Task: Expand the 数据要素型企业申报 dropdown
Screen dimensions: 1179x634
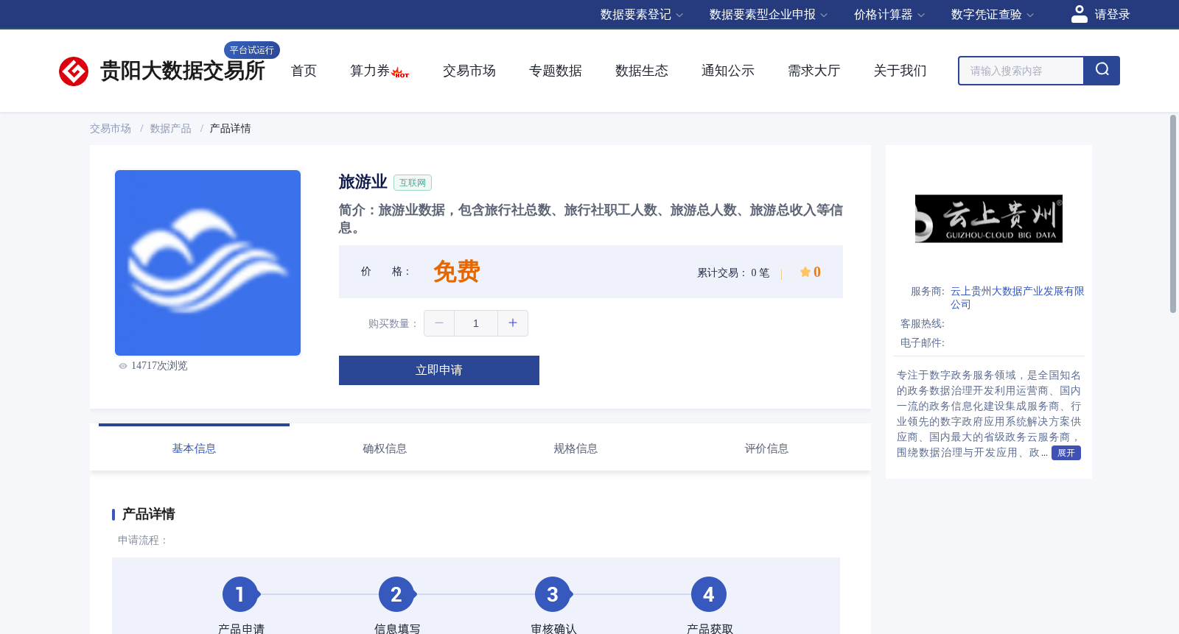Action: [769, 15]
